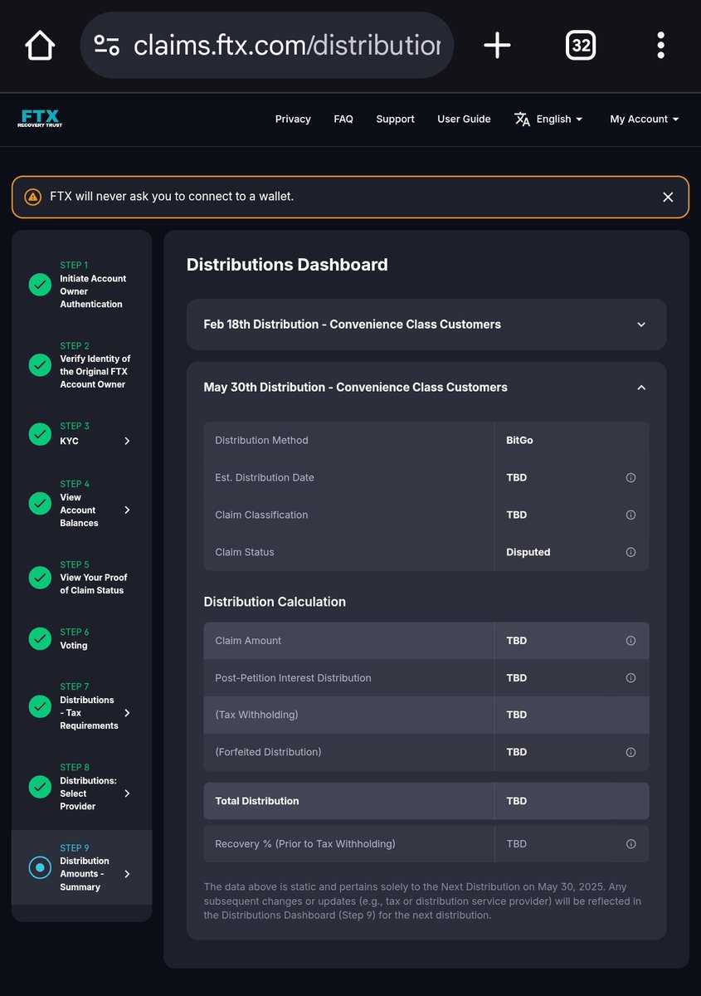Open the Privacy page
Screen dimensions: 701x996
(293, 120)
